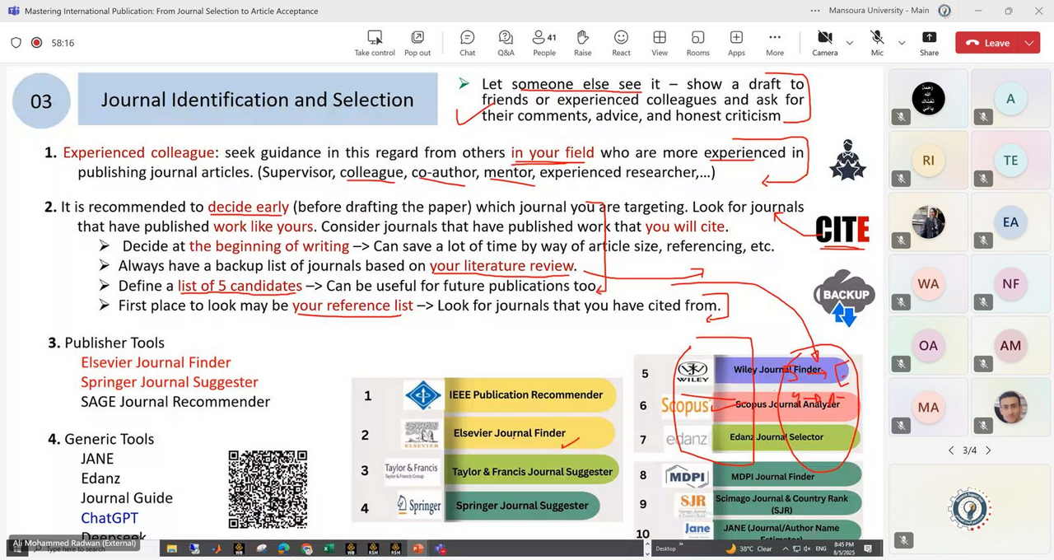
Task: Select participant tile WA
Action: click(x=928, y=284)
